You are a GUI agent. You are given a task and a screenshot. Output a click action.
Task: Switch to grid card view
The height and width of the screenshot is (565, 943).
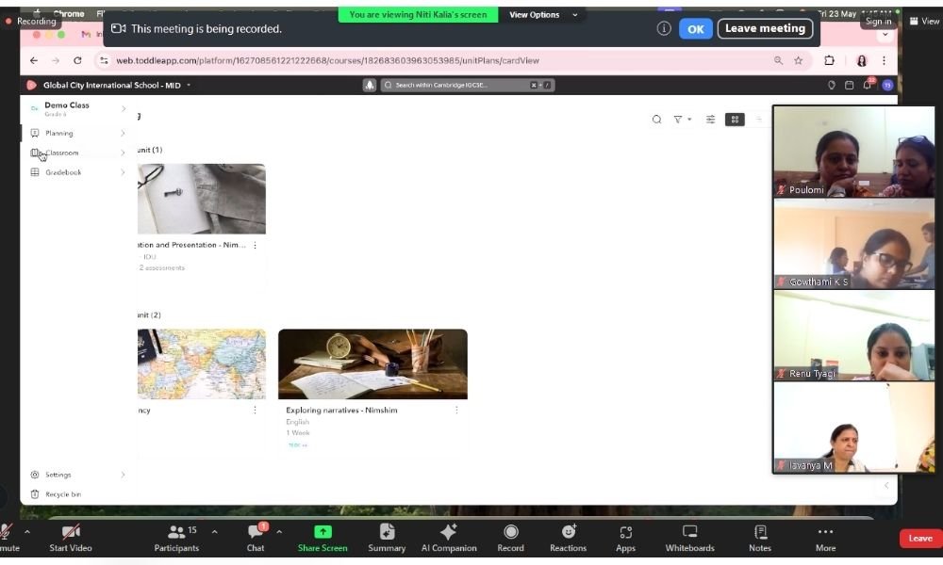(735, 120)
